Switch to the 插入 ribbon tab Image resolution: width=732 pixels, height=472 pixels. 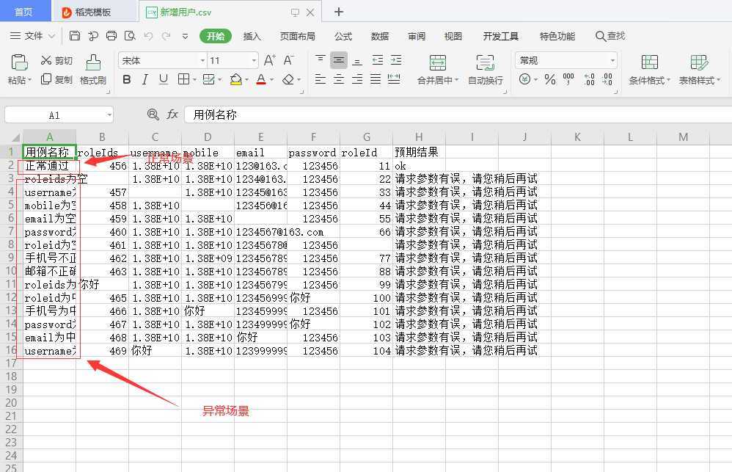tap(252, 36)
